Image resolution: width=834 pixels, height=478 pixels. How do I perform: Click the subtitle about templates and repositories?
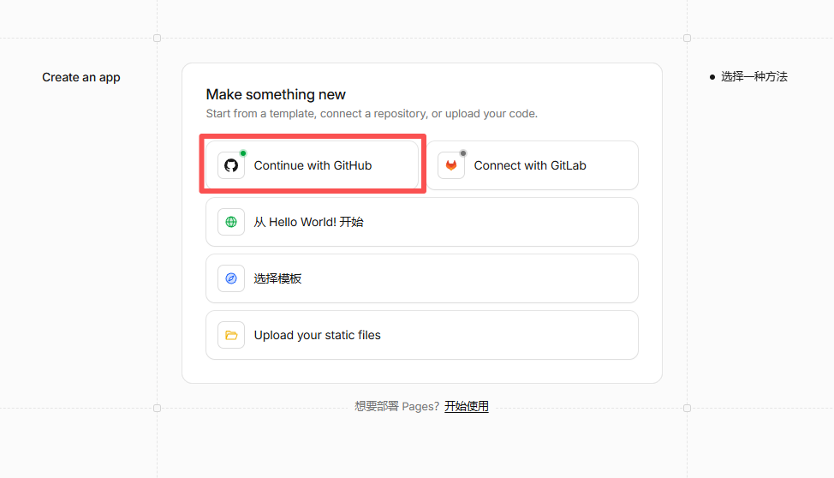click(372, 114)
